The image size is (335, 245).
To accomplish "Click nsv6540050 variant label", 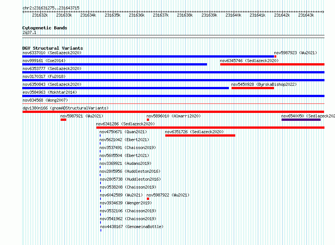I will click(x=308, y=116).
